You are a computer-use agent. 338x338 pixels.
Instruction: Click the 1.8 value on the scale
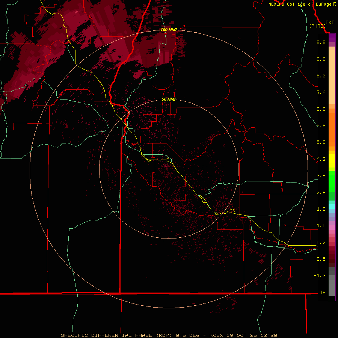pos(321,209)
